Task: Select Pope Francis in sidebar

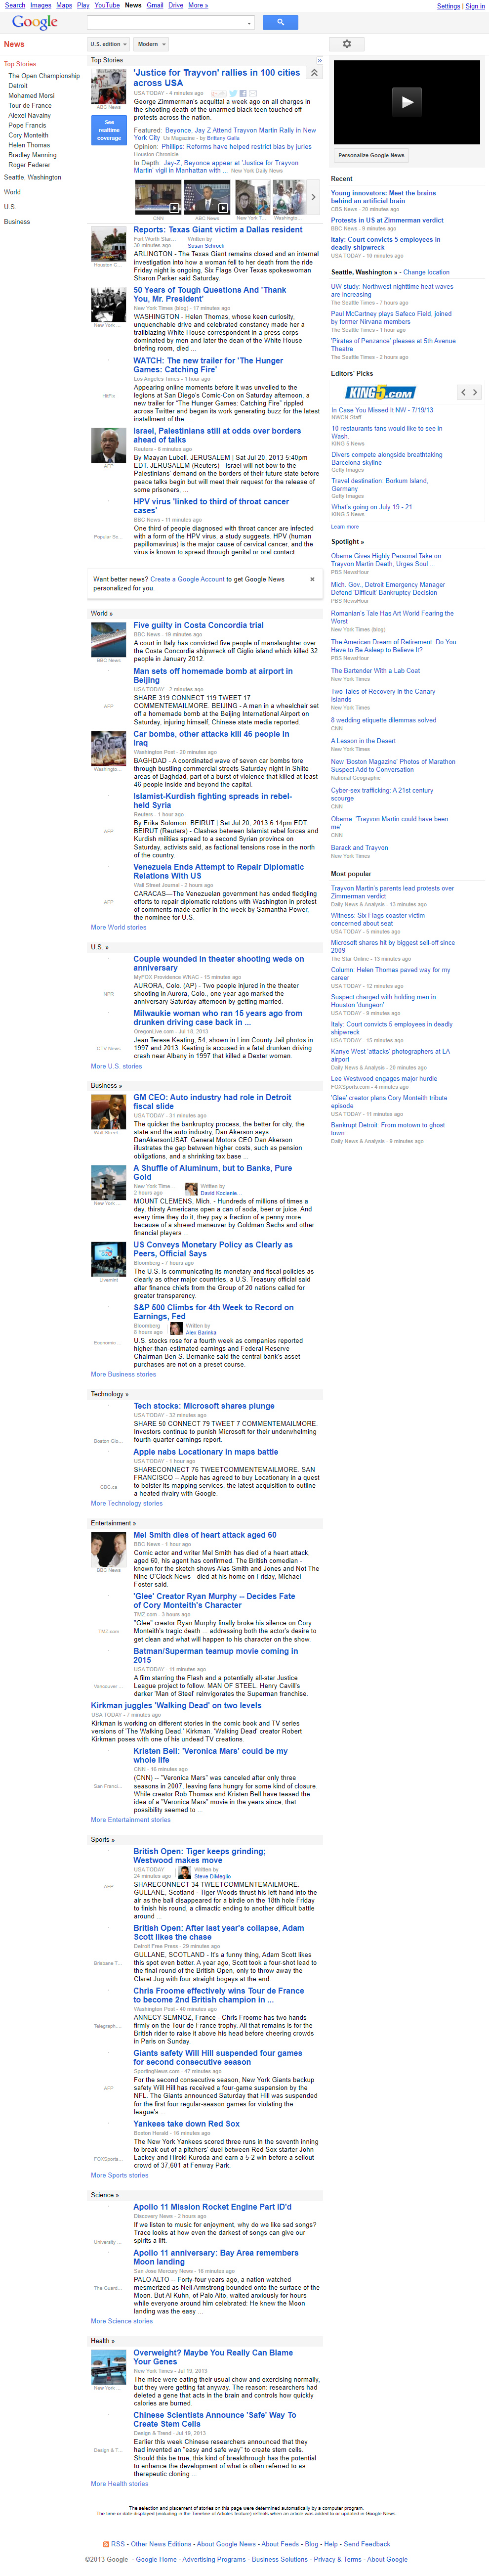Action: (27, 125)
